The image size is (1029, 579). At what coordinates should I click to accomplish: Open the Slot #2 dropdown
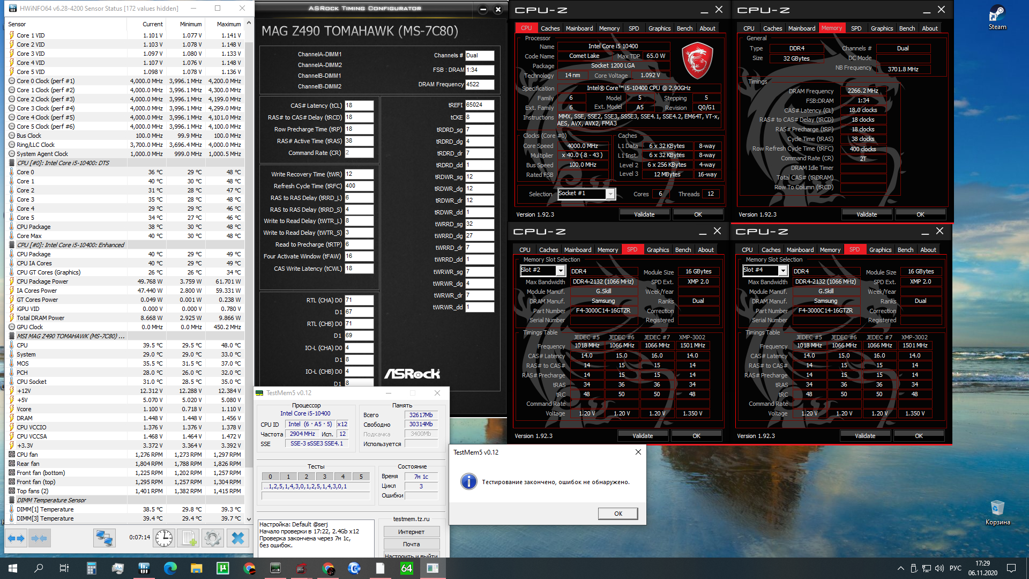[x=560, y=271]
